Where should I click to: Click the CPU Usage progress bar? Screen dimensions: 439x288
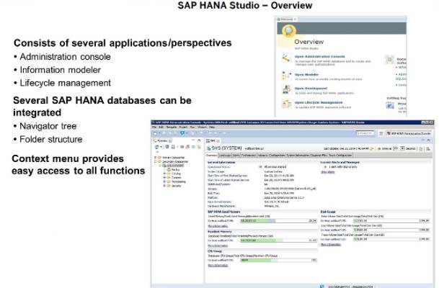tap(278, 261)
